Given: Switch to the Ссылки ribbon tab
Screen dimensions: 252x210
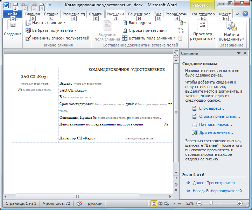Looking at the screenshot, I should (x=96, y=14).
